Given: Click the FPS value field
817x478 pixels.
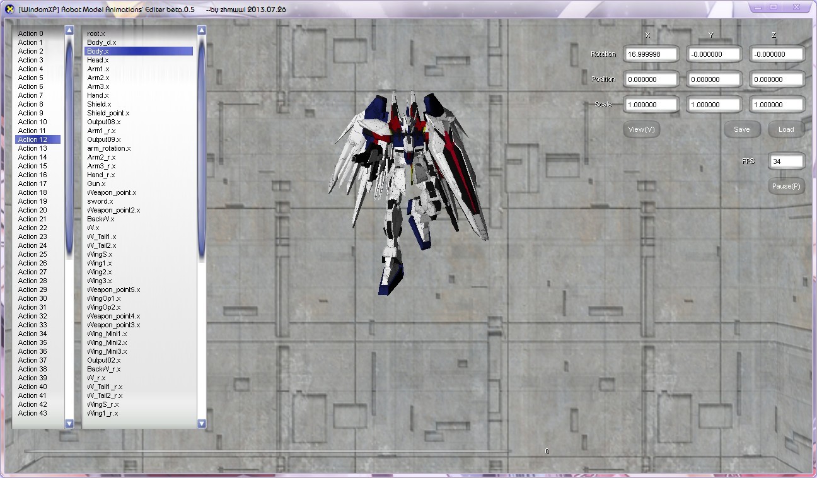Looking at the screenshot, I should [787, 161].
